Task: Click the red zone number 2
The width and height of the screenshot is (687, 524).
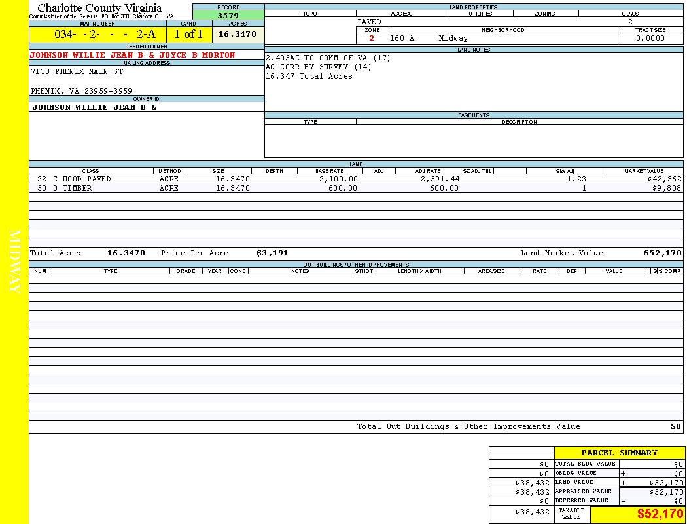Action: point(372,38)
